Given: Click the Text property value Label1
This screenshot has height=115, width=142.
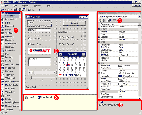Looking at the screenshot, I should pos(122,91).
